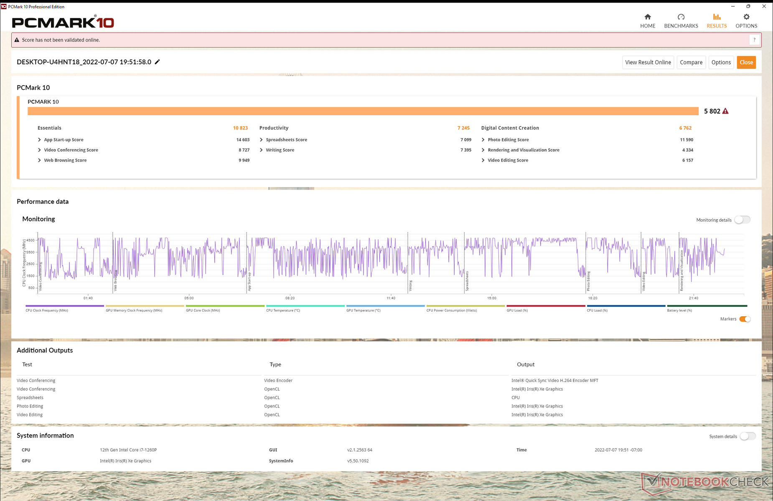Click the View Result Online button
Viewport: 773px width, 501px height.
pos(648,62)
